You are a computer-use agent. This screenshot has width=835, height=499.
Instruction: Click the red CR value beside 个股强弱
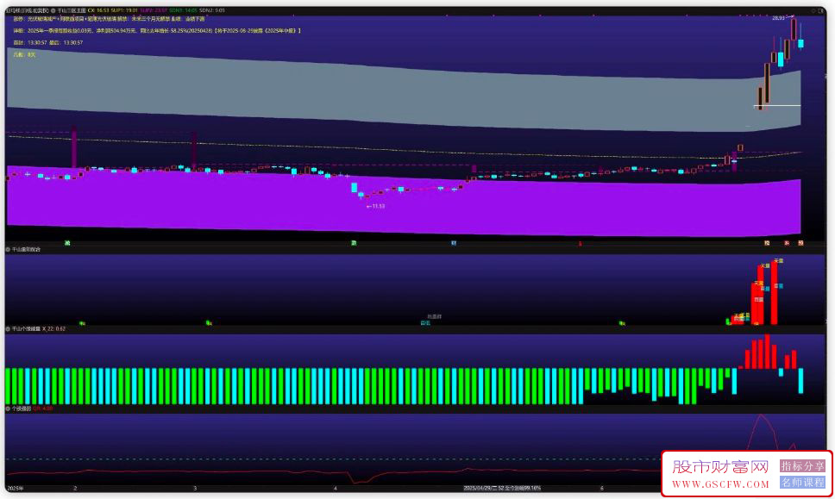[42, 409]
